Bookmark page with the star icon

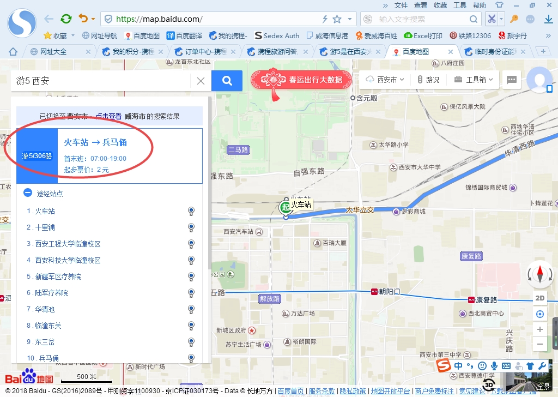click(x=337, y=19)
